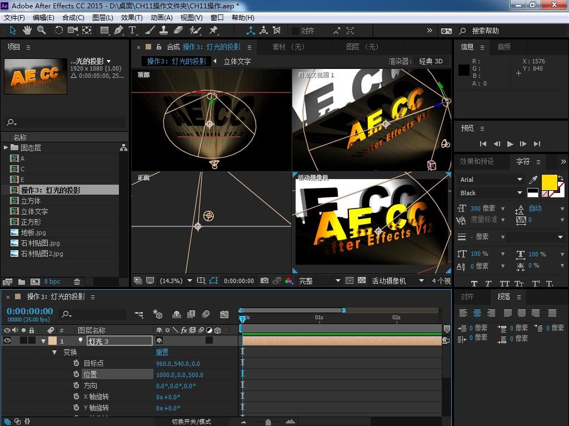The image size is (569, 426).
Task: Click the 8 bpc color depth button
Action: (52, 281)
